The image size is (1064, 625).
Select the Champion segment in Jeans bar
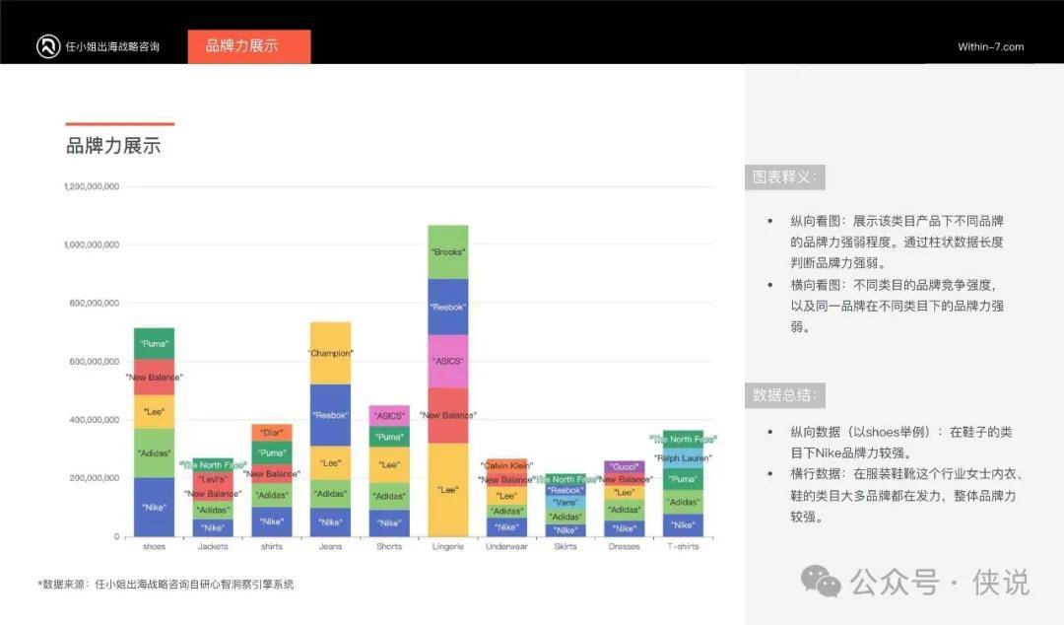pyautogui.click(x=330, y=353)
